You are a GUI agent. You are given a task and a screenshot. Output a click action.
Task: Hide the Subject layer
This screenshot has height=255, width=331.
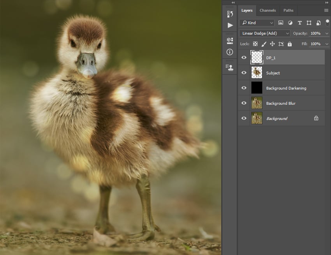[x=244, y=73]
